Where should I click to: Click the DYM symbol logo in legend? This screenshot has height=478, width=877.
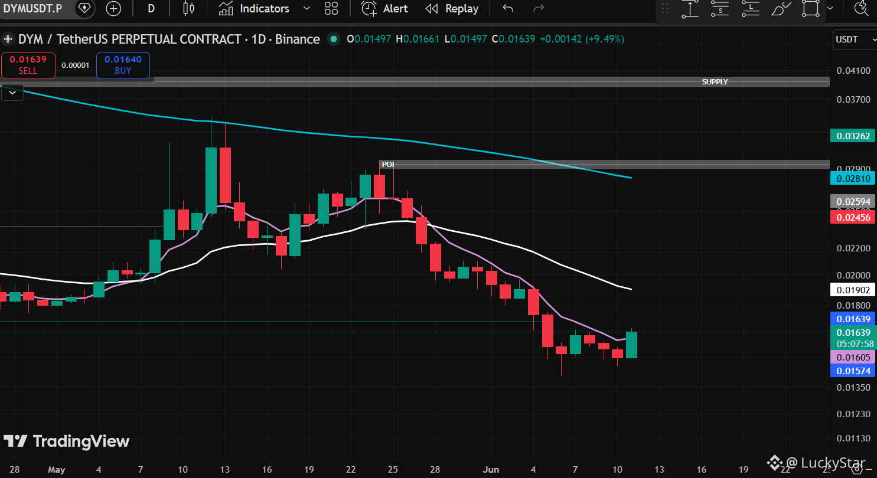[x=8, y=40]
